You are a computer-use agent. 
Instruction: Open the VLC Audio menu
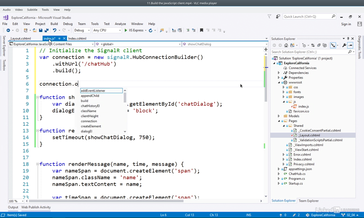pyautogui.click(x=7, y=10)
